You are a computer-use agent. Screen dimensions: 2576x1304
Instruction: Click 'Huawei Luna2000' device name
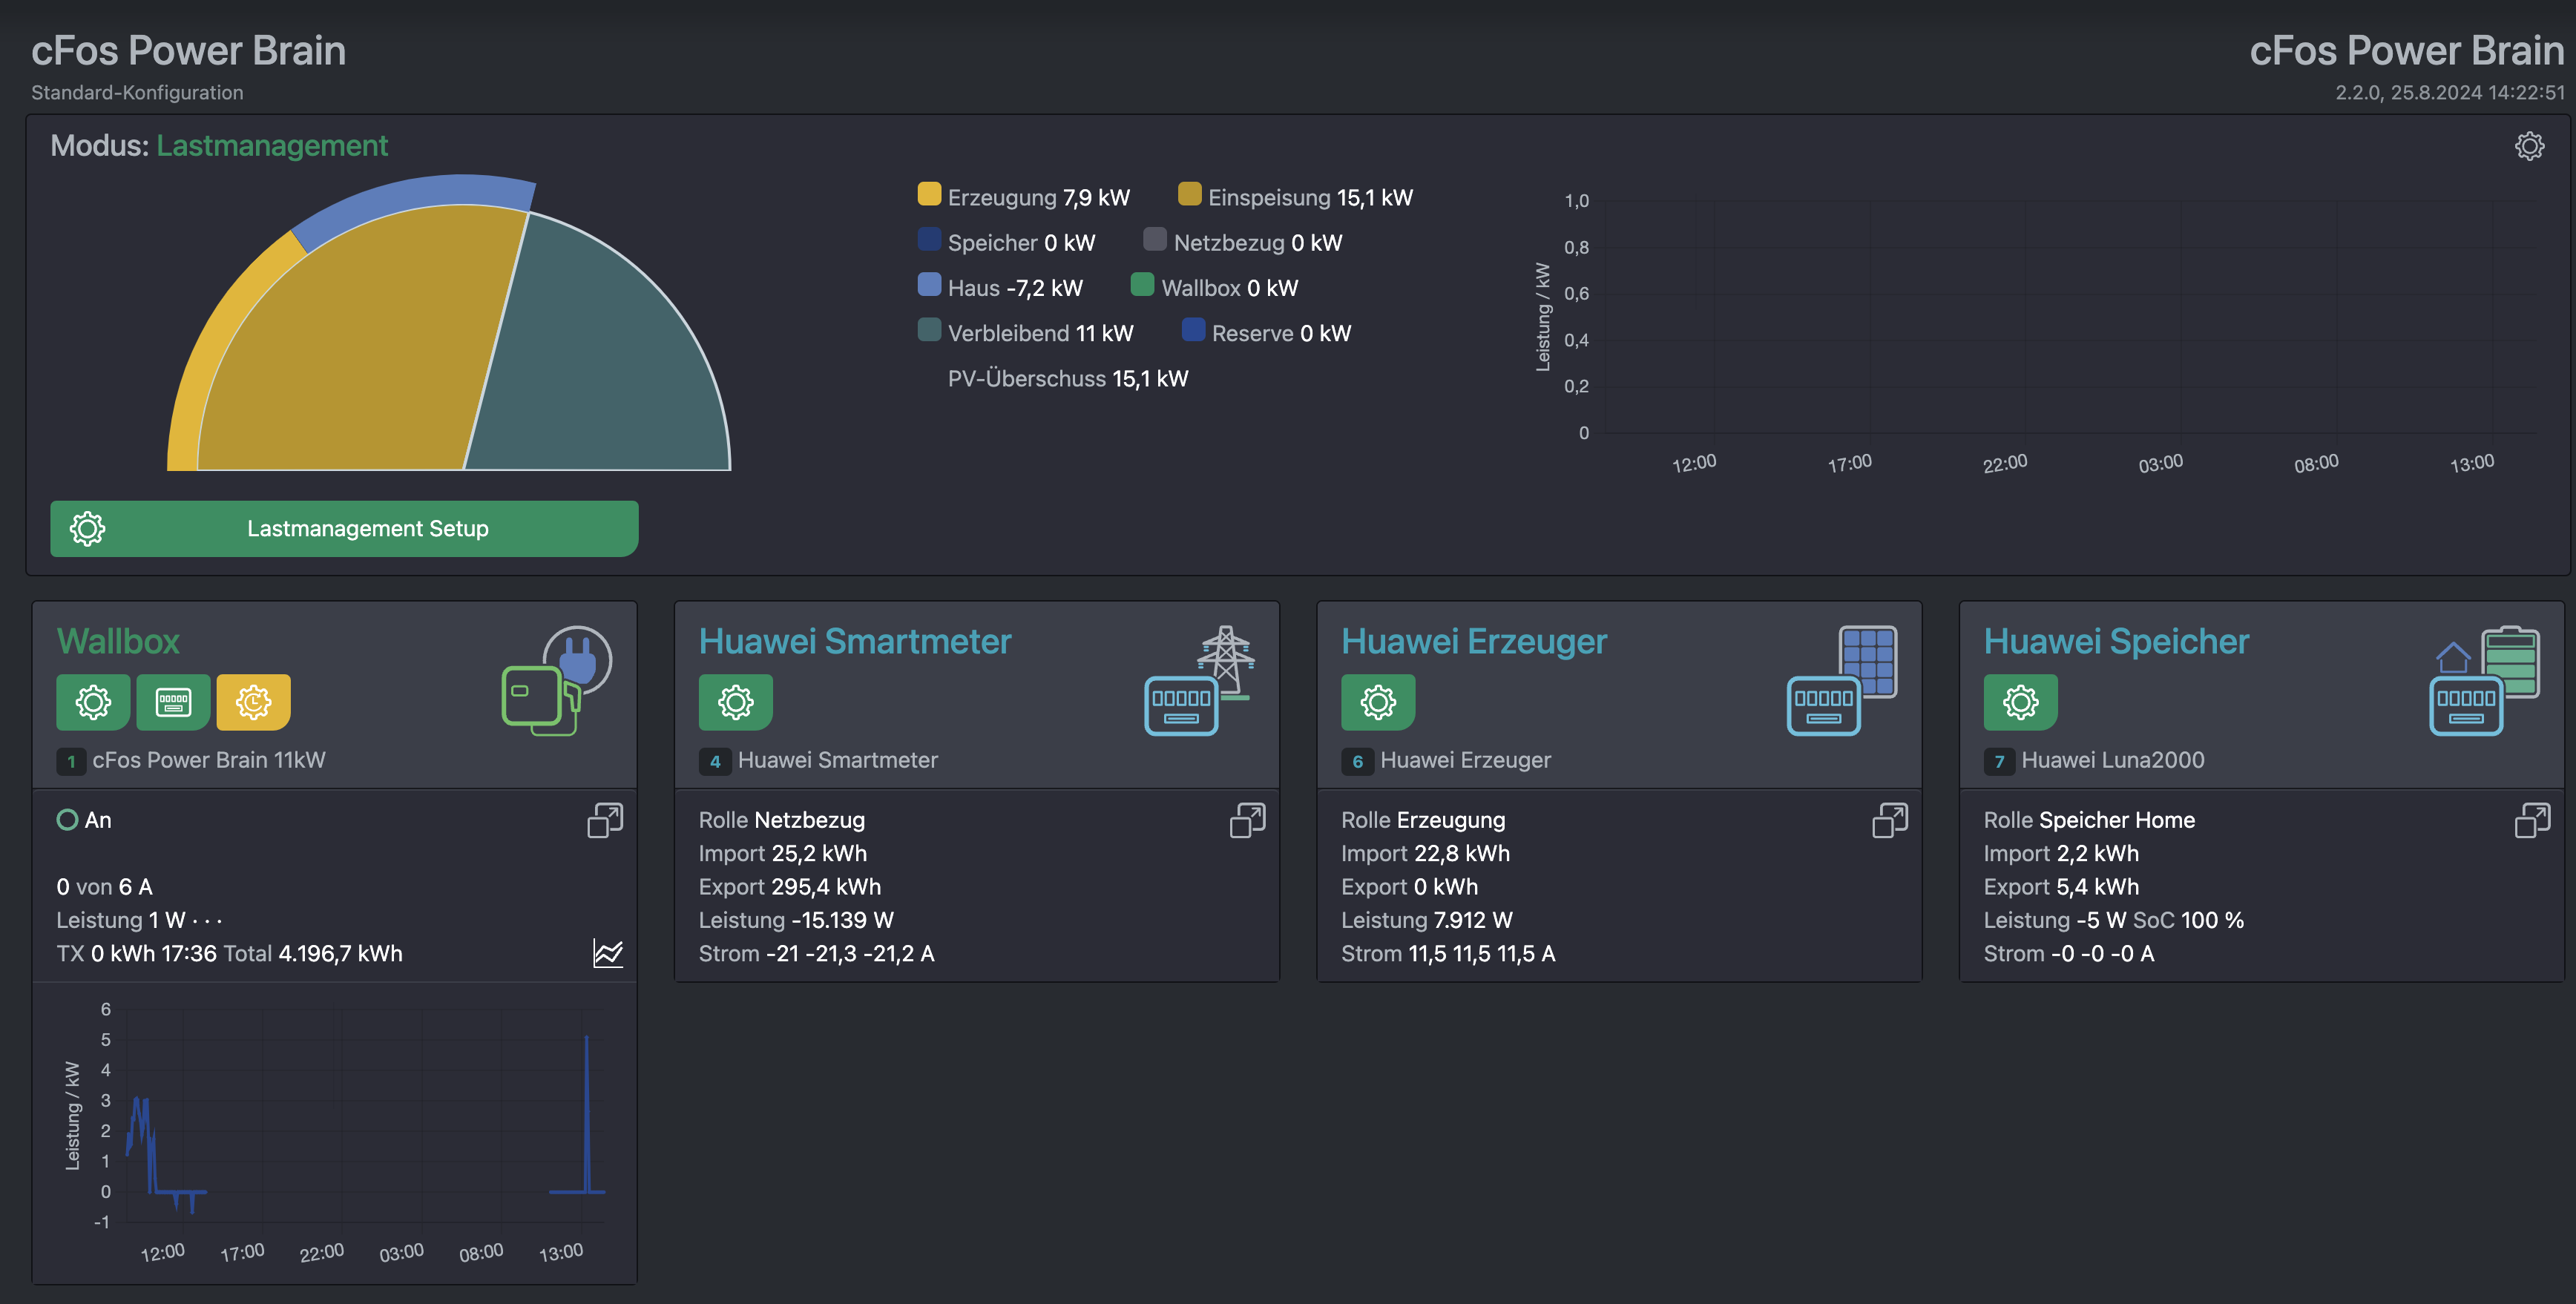tap(2113, 760)
